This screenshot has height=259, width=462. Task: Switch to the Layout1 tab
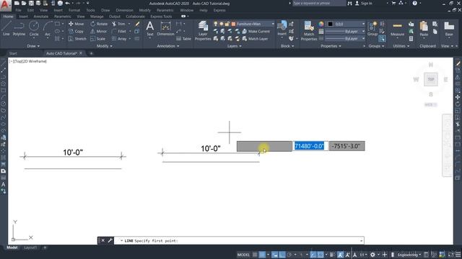(30, 247)
